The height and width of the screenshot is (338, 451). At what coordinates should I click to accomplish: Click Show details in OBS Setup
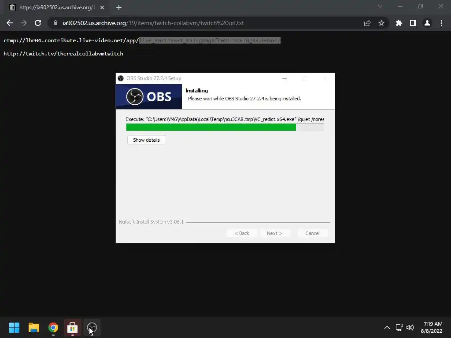coord(146,140)
